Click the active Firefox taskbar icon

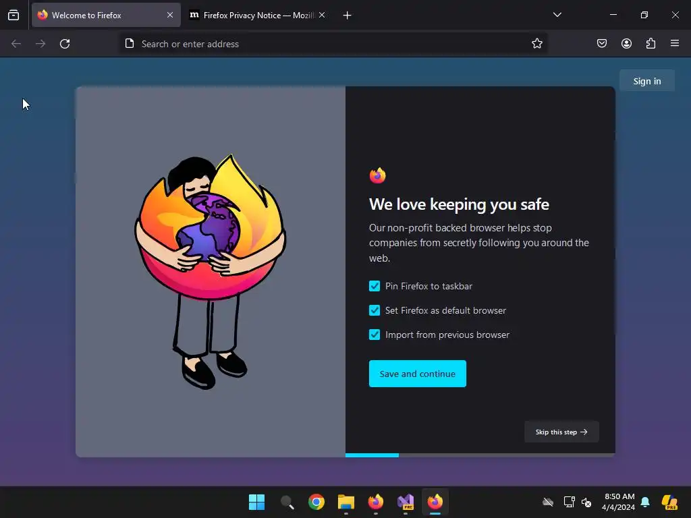pyautogui.click(x=435, y=502)
